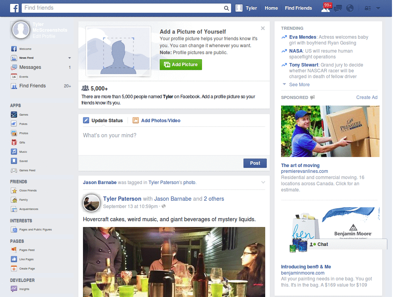Click the What's on your mind text box
The height and width of the screenshot is (297, 397).
click(x=174, y=140)
